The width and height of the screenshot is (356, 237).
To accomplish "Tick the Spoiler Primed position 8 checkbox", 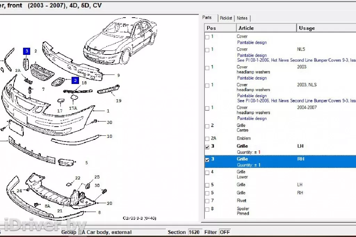I will coord(207,209).
